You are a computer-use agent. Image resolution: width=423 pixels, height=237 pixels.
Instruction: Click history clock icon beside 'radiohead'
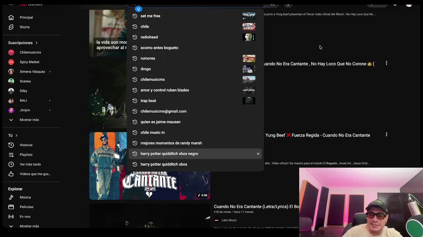click(135, 37)
